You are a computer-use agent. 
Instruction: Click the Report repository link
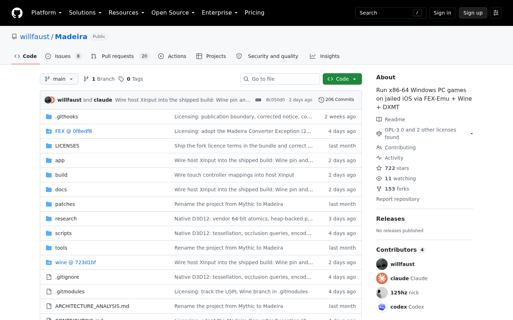point(398,199)
